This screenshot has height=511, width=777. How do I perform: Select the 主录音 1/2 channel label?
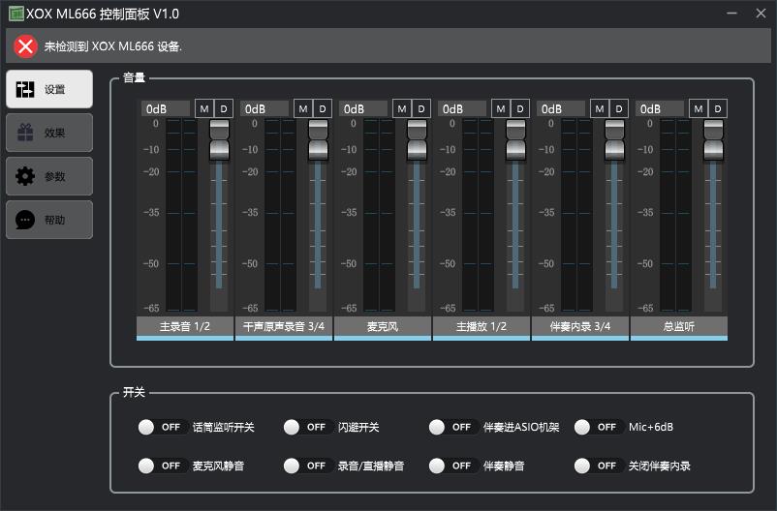click(x=185, y=328)
